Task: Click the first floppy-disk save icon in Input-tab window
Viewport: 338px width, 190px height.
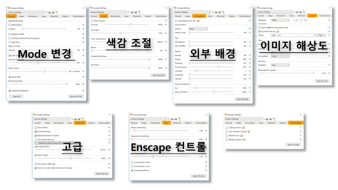Action: [172, 119]
